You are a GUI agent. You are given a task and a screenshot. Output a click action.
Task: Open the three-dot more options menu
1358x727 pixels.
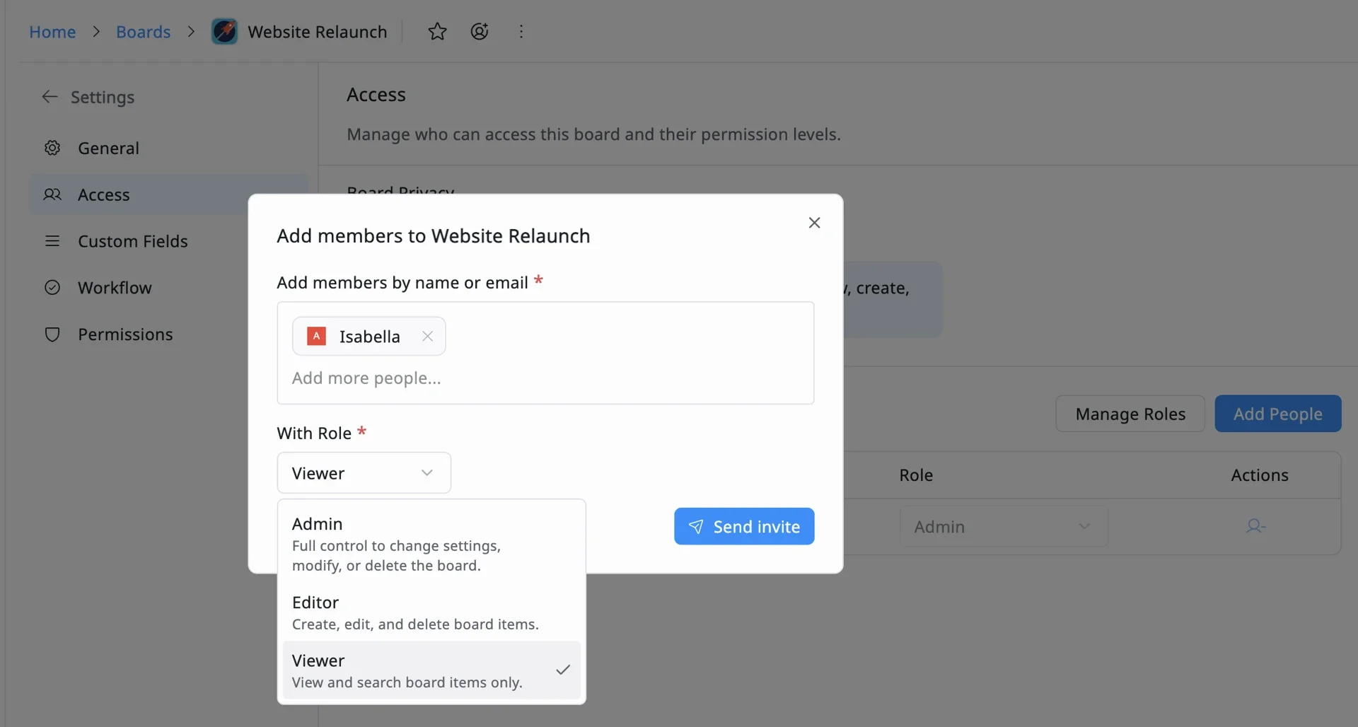coord(521,32)
